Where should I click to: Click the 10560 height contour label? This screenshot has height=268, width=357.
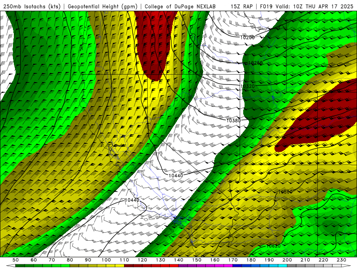click(x=285, y=192)
